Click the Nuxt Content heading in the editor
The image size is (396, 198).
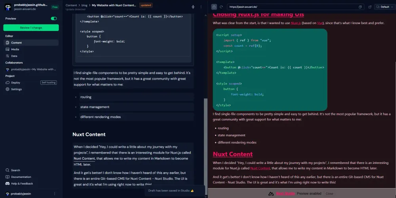pos(89,134)
